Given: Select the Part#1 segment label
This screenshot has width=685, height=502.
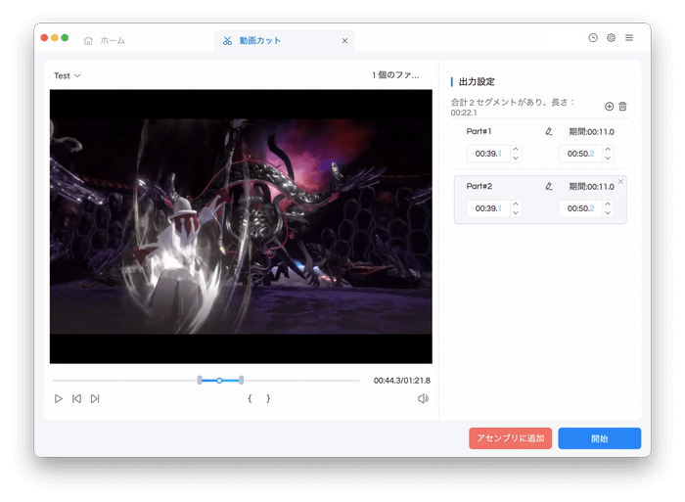Looking at the screenshot, I should click(479, 131).
